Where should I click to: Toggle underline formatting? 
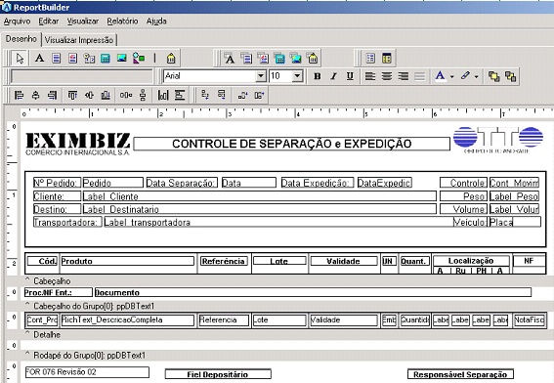pos(350,76)
